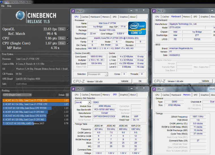
Task: Click the Intel Core i7 badge
Action: coord(137,28)
